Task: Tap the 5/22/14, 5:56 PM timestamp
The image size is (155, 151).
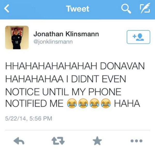Action: pos(28,118)
